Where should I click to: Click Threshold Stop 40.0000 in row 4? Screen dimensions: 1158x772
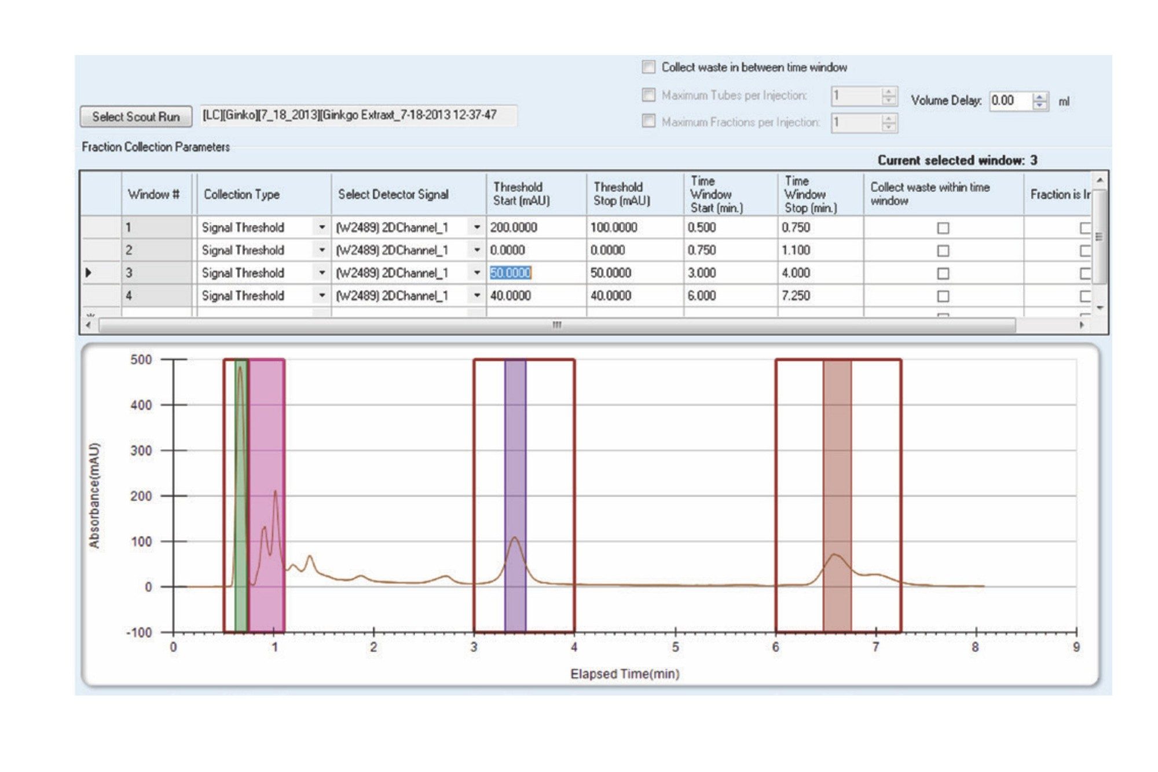(635, 295)
